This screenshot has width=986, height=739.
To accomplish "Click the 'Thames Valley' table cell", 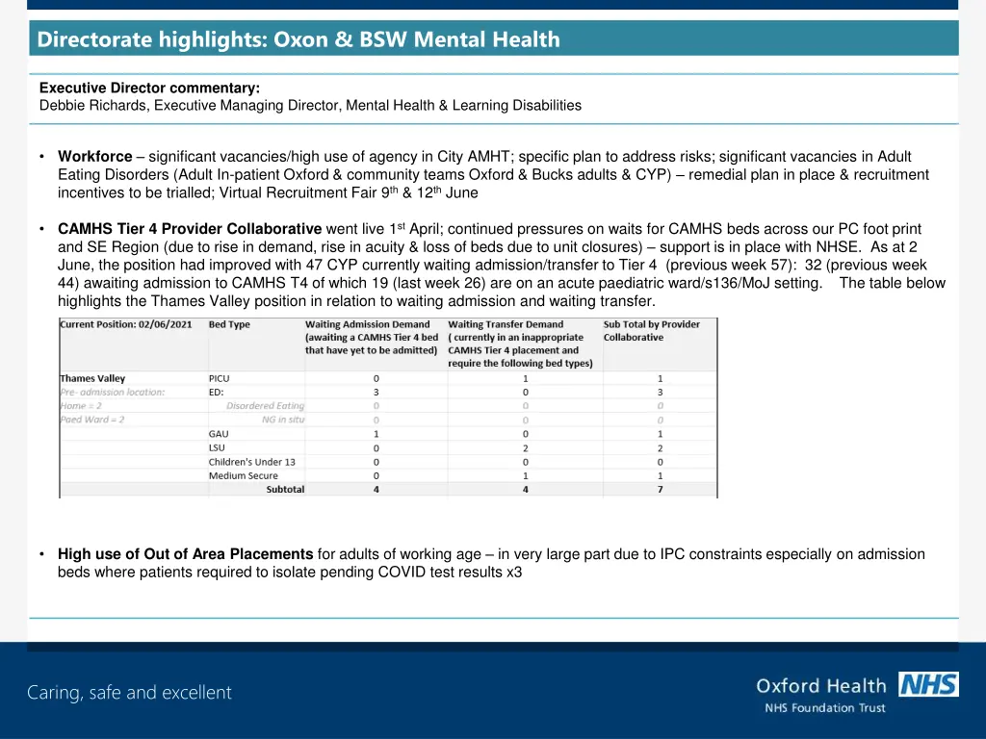I will 92,378.
